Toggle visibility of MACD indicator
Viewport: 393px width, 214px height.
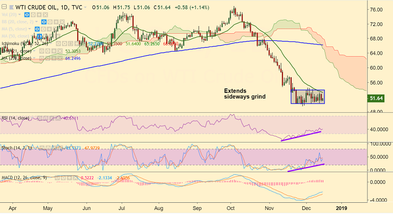[x=57, y=178]
